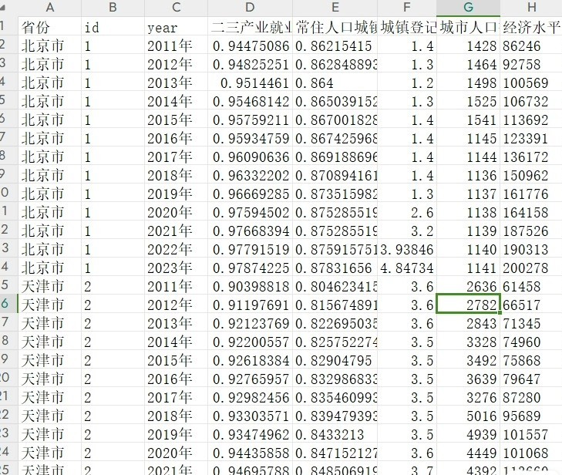Click the 城市人口 header cell
562x475 pixels.
point(468,27)
